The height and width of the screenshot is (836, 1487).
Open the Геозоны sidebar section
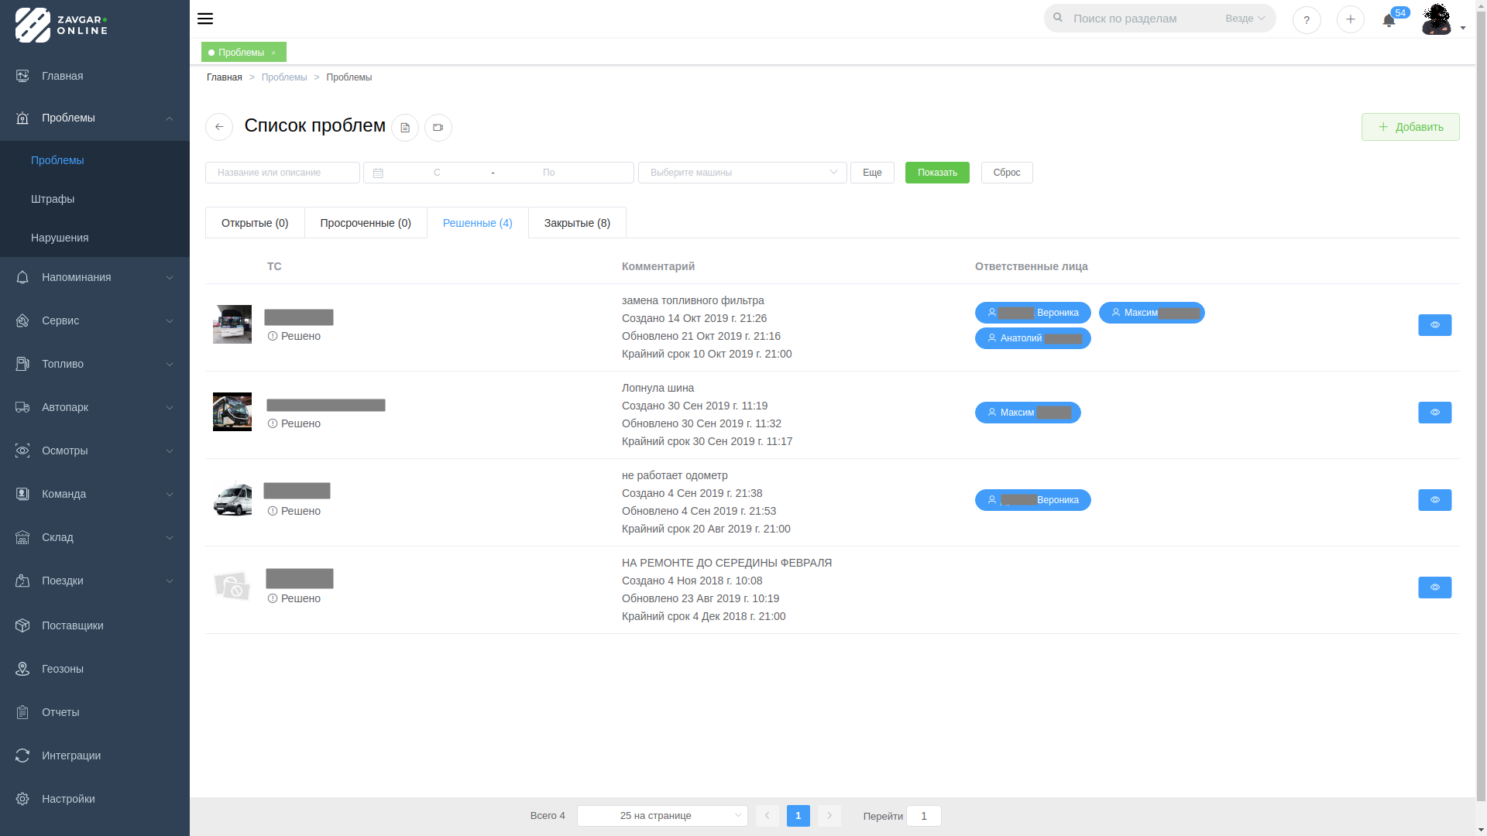point(62,669)
